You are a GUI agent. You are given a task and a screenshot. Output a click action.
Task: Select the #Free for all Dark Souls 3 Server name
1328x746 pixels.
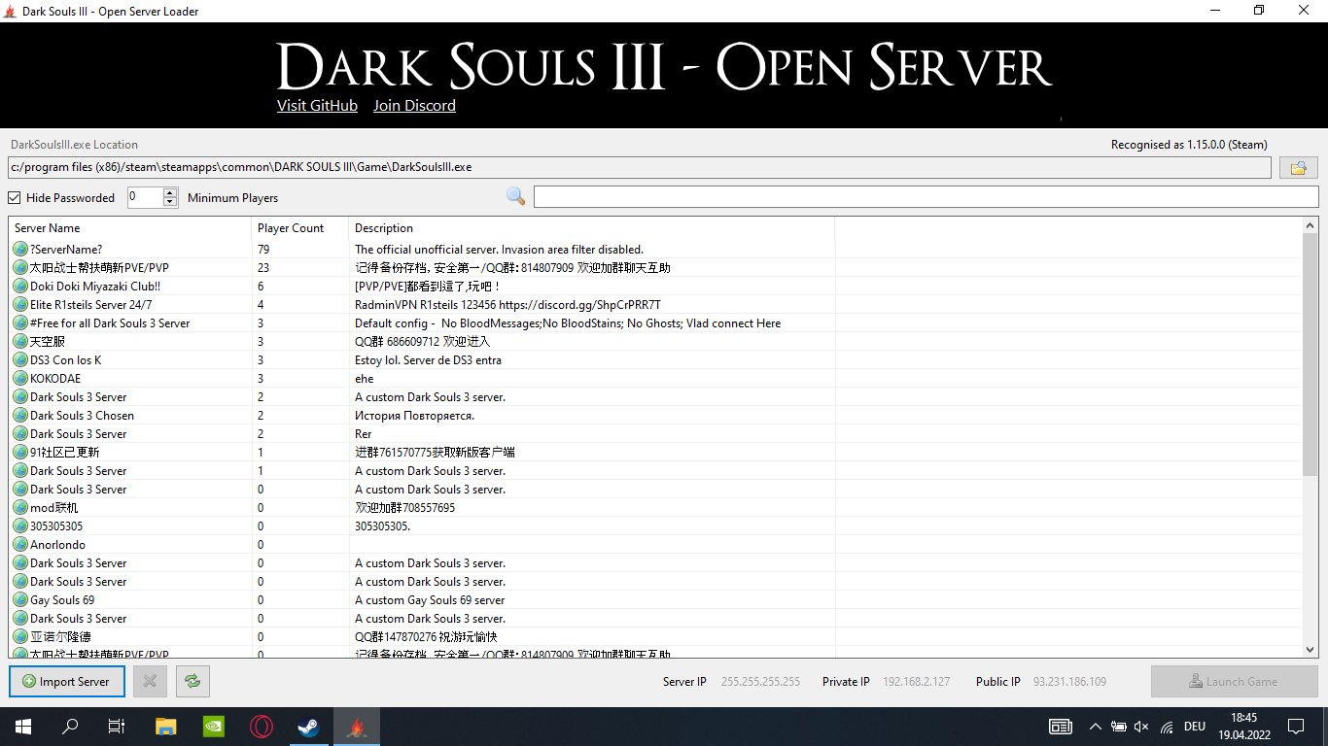pos(110,323)
